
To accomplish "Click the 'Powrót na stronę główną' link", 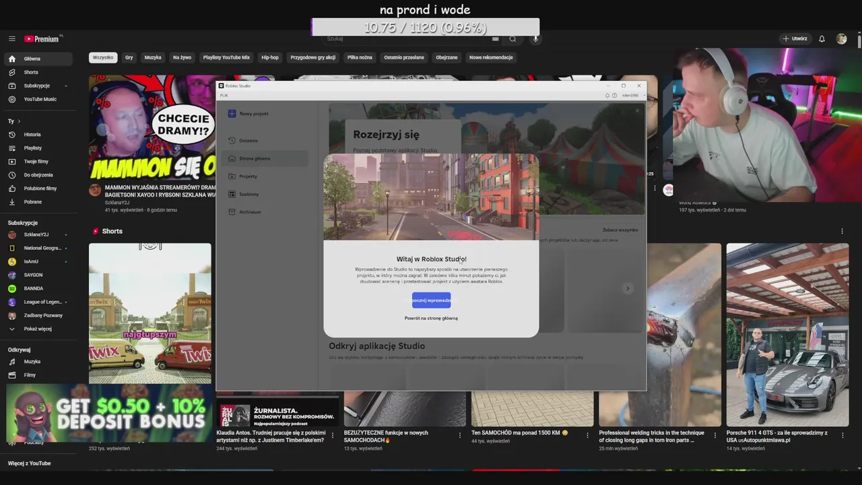I will click(x=431, y=318).
